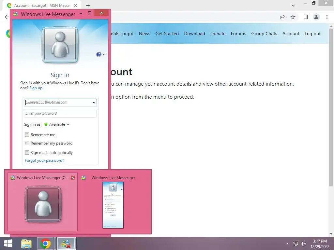Open Donate page

[218, 34]
